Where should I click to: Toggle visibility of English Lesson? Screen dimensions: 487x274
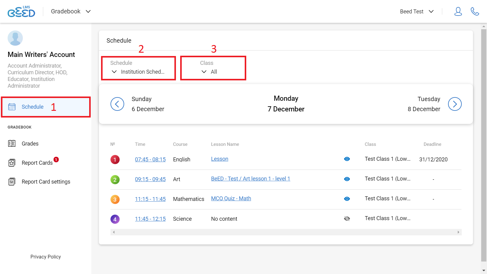(347, 159)
